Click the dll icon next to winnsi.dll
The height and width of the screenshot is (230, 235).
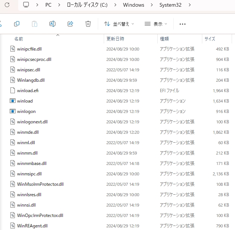[x=13, y=205]
